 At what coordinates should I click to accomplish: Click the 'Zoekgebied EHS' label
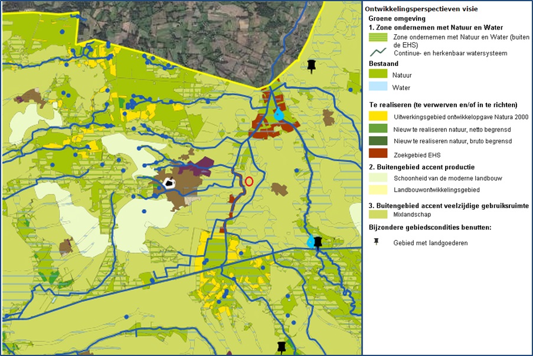(417, 155)
